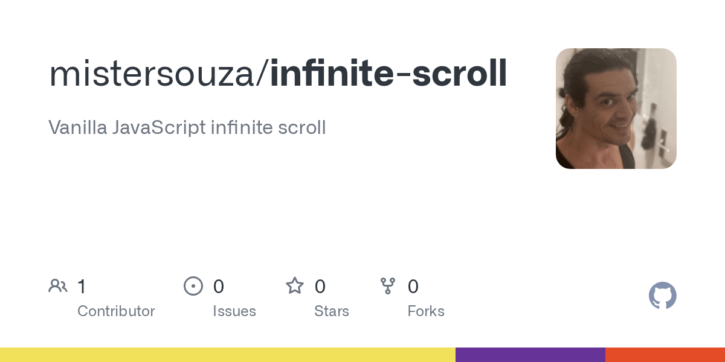
Task: Click the contributor count number 1
Action: pos(82,287)
